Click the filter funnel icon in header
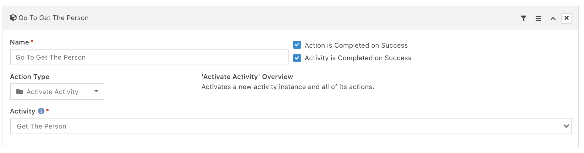Viewport: 584px width, 153px height. [x=523, y=18]
